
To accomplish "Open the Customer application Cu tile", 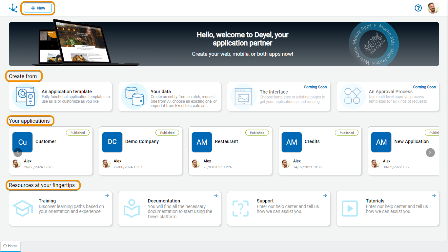I will (x=23, y=142).
